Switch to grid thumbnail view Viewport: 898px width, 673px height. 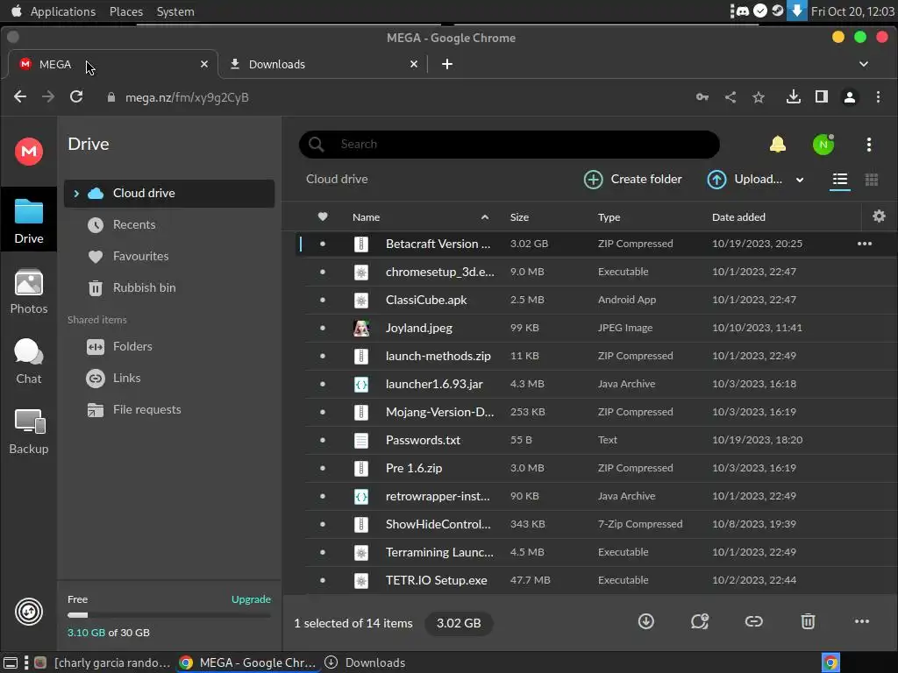[x=871, y=180]
